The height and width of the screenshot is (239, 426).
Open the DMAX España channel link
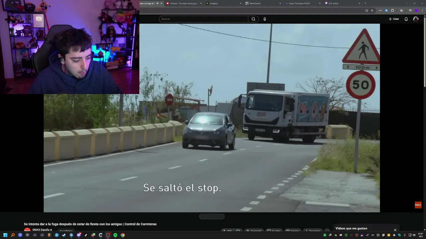tap(41, 230)
